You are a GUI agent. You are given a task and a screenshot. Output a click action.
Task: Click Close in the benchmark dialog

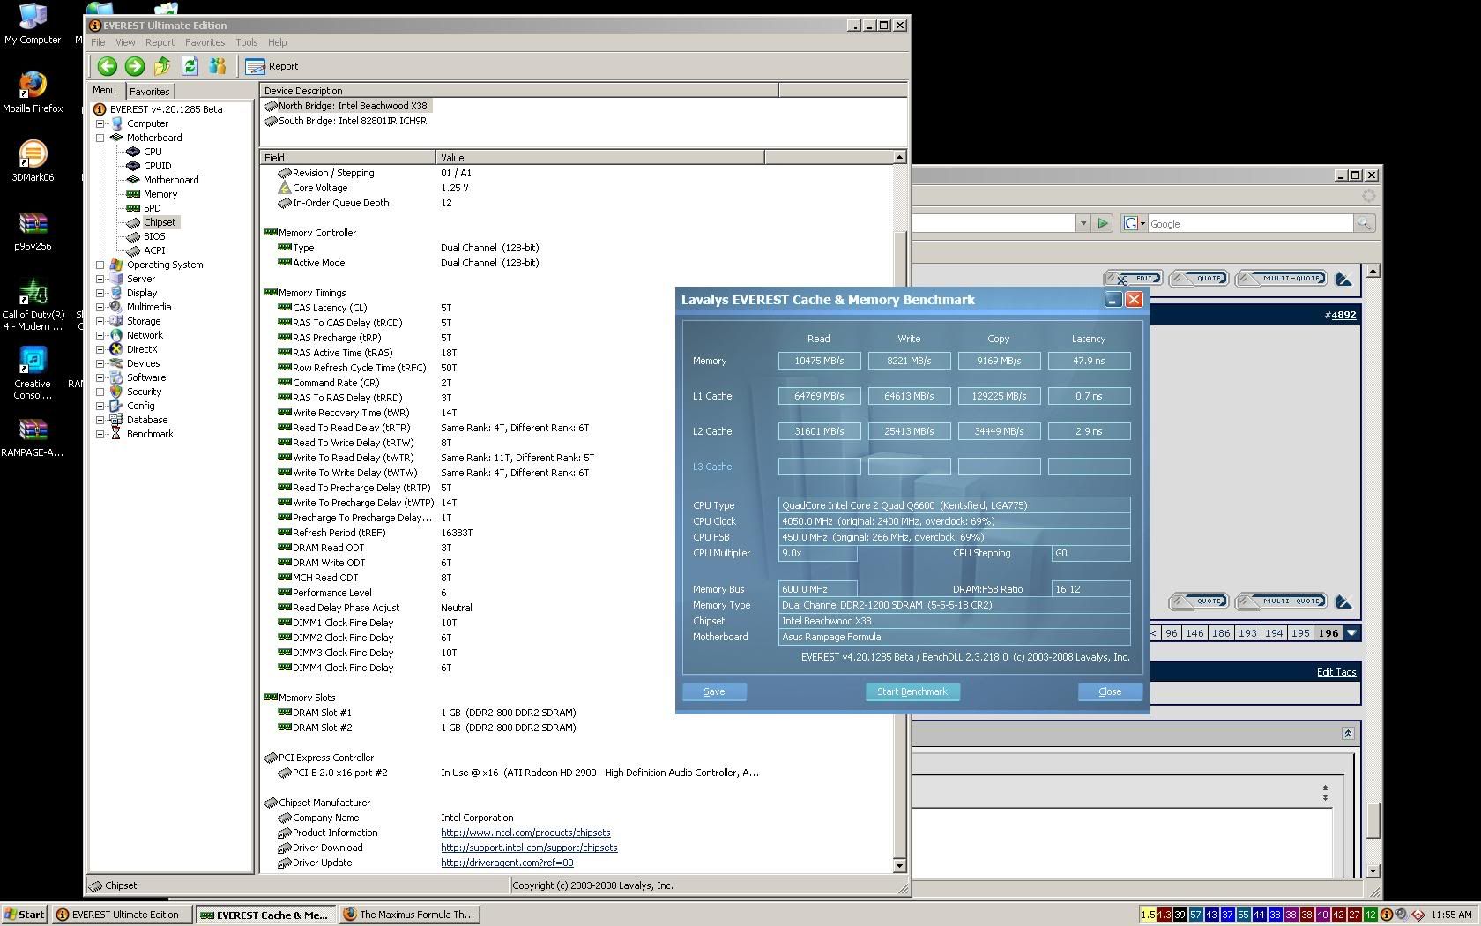1110,691
